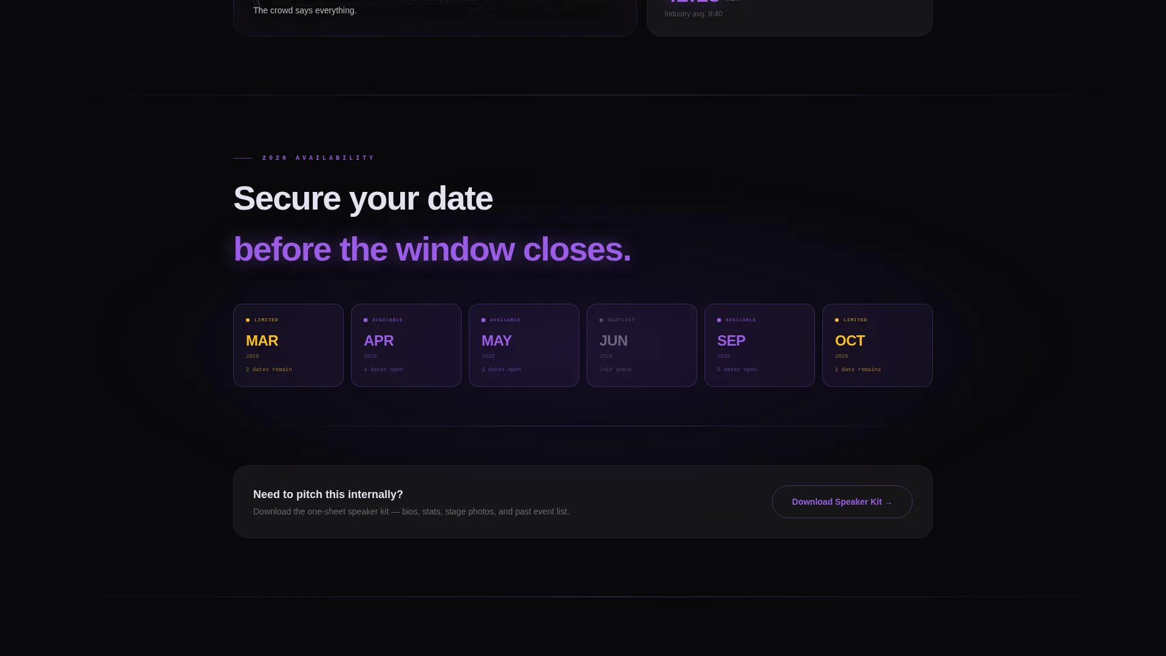Viewport: 1166px width, 656px height.
Task: Click '1 date remains' on OCT card
Action: coord(858,369)
